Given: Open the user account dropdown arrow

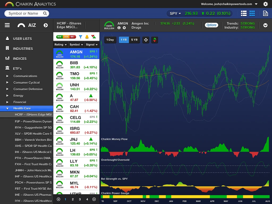Looking at the screenshot, I should 256,4.
